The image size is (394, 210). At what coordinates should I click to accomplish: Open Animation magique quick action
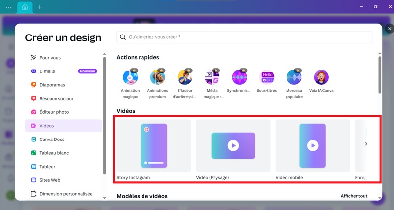(130, 84)
